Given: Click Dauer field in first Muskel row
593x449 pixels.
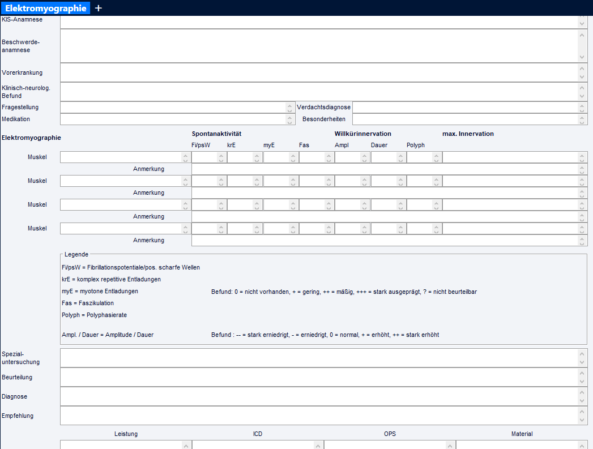Looking at the screenshot, I should pos(389,157).
